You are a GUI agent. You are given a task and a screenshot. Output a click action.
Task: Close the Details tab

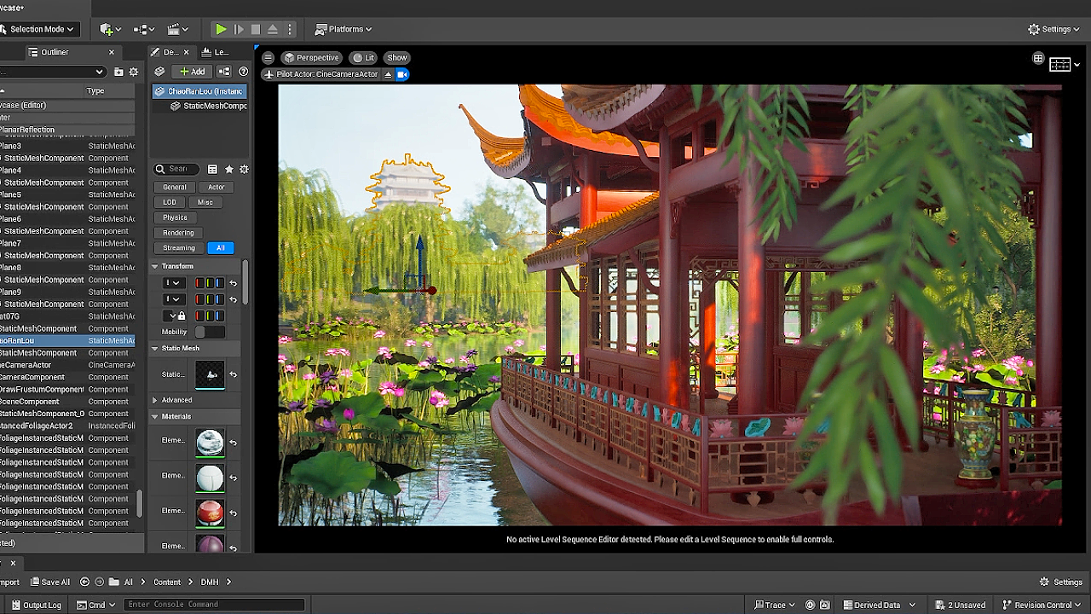coord(188,52)
